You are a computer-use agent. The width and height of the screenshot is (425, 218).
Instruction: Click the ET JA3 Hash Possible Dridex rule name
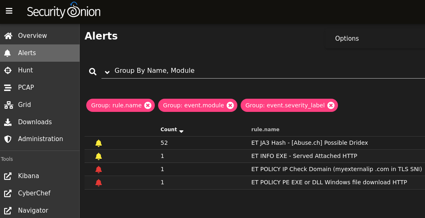click(310, 143)
